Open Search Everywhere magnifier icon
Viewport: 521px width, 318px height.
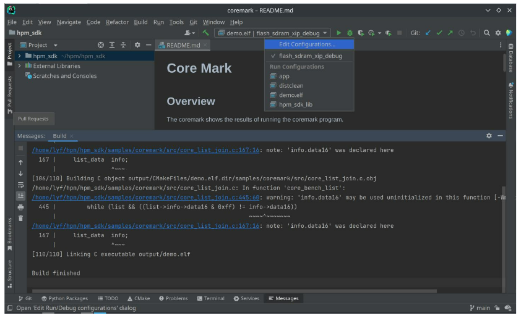click(x=487, y=33)
